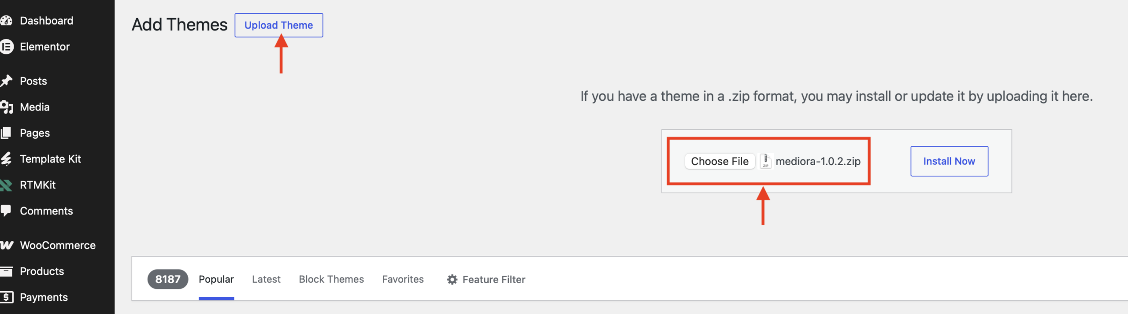The width and height of the screenshot is (1128, 314).
Task: Click the Pages icon in sidebar
Action: pos(6,133)
